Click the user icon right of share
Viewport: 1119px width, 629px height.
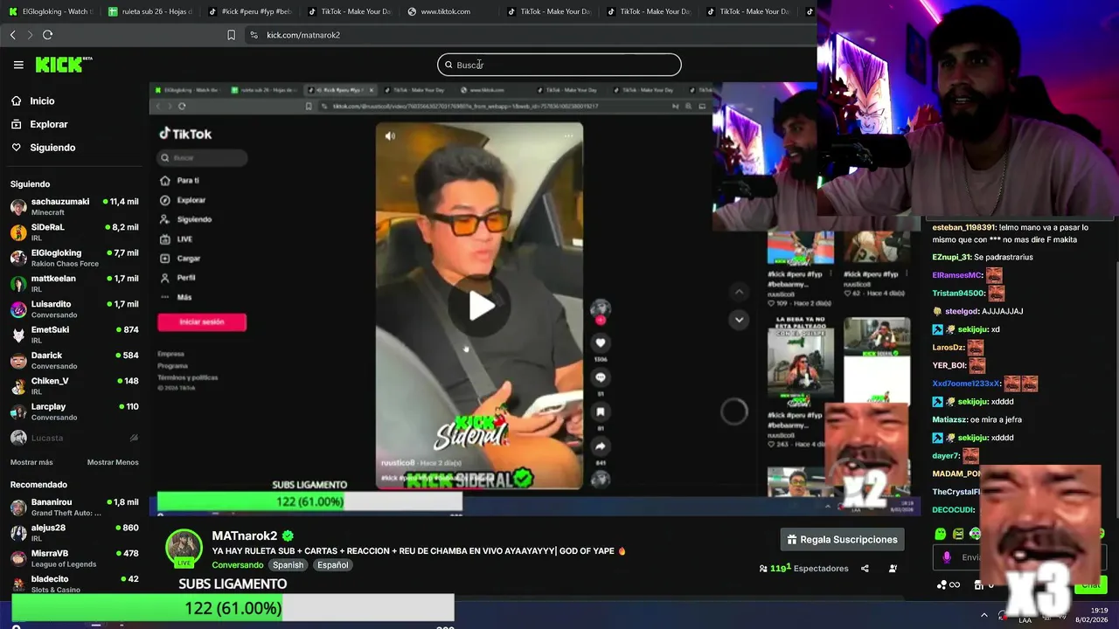point(893,569)
